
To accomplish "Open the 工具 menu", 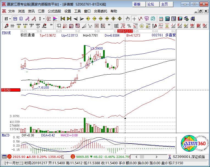I will pyautogui.click(x=78, y=11).
